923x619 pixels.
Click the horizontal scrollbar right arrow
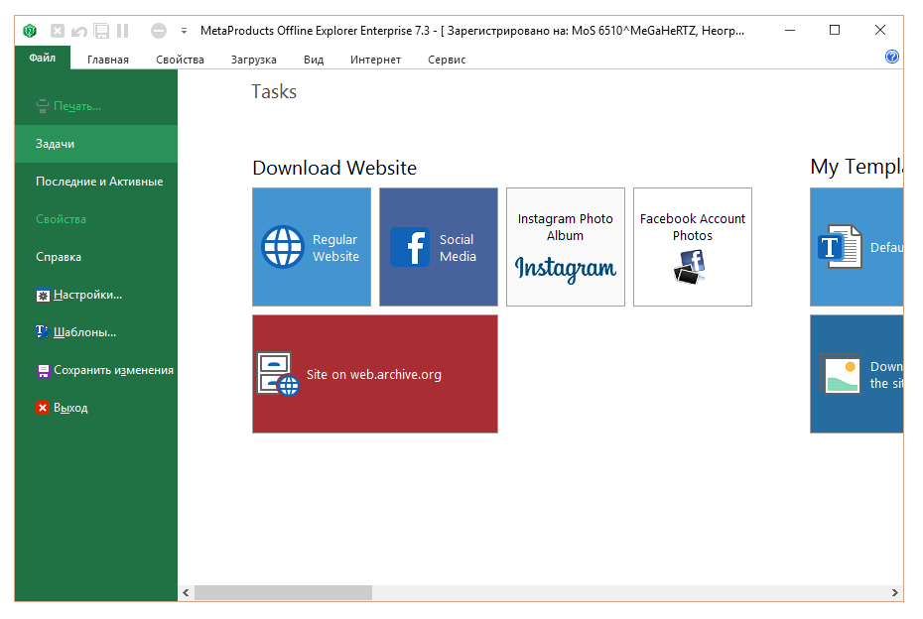coord(895,592)
